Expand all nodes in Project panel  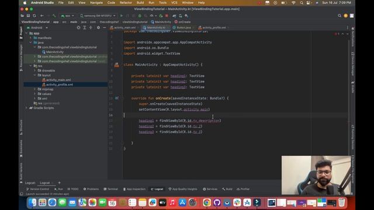coord(84,27)
